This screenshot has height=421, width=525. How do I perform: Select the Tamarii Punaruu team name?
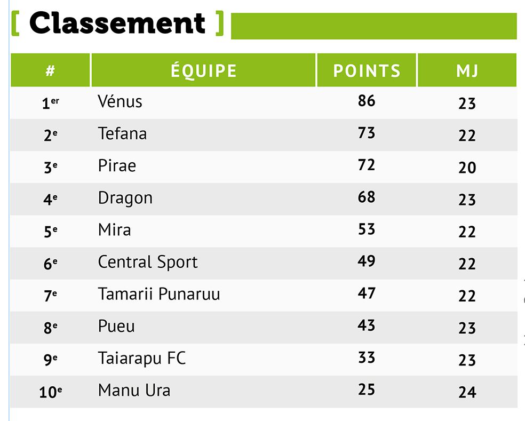(159, 294)
